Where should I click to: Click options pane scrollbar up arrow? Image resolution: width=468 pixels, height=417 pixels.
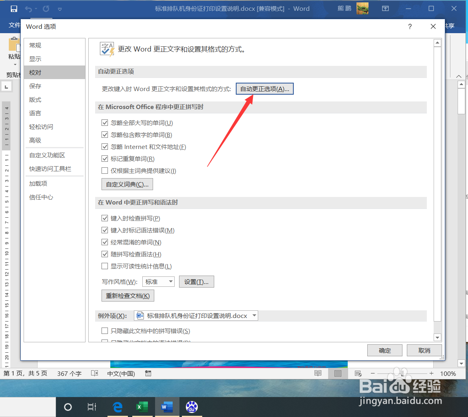tap(437, 43)
